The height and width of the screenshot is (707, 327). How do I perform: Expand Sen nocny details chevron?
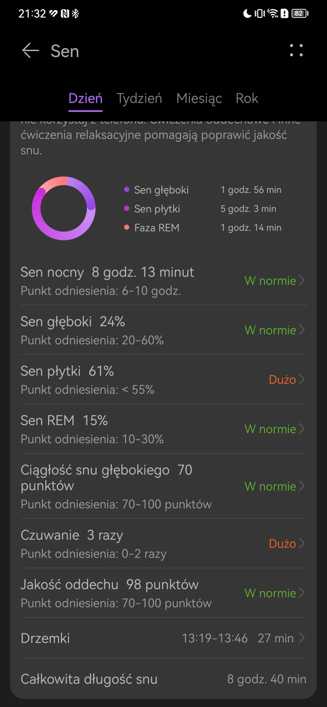302,280
